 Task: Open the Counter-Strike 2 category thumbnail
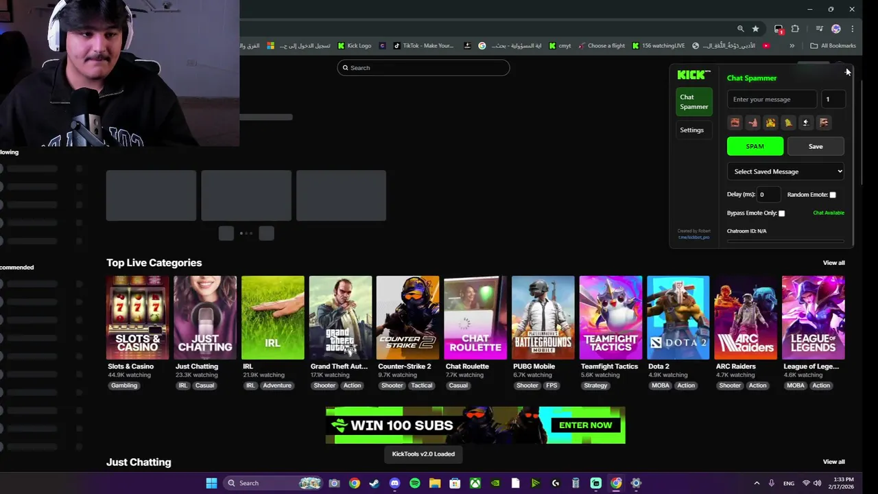pos(407,318)
